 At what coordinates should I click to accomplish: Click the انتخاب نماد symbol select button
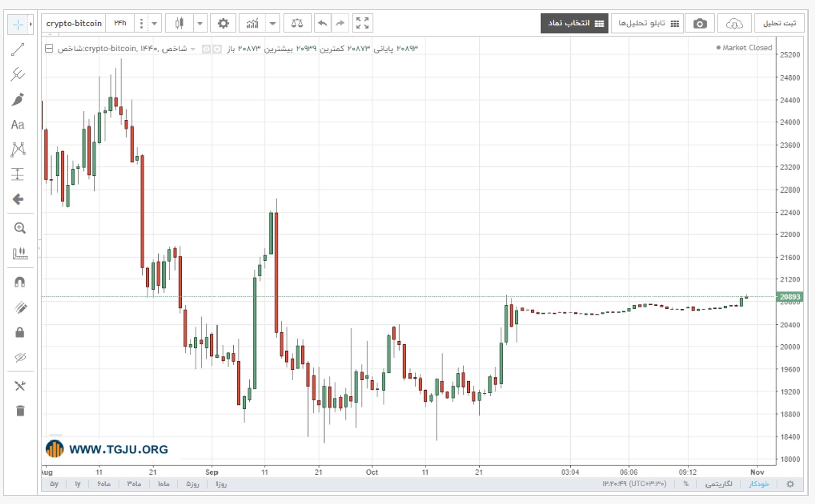574,23
